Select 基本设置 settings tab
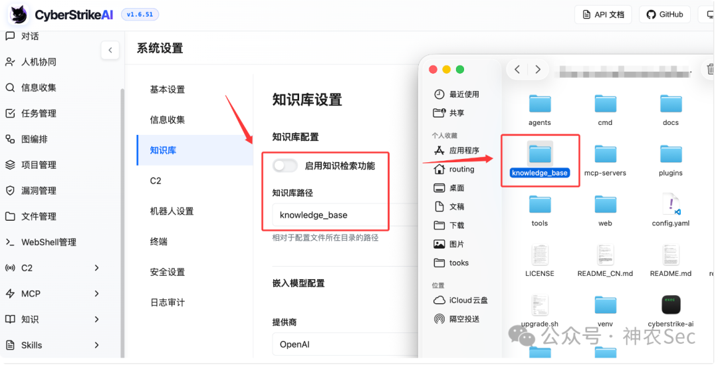The width and height of the screenshot is (718, 365). coord(168,89)
